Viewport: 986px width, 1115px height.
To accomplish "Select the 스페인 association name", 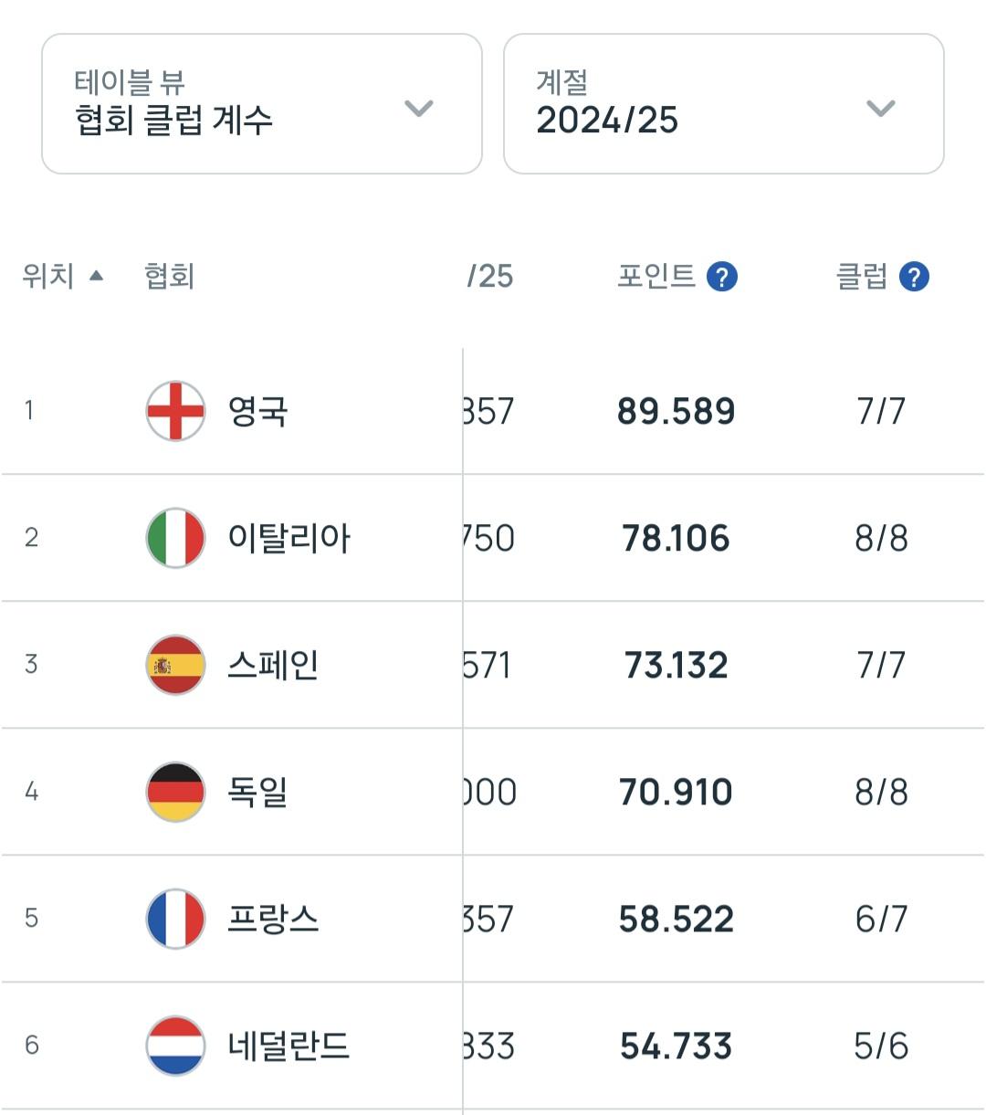I will (273, 665).
